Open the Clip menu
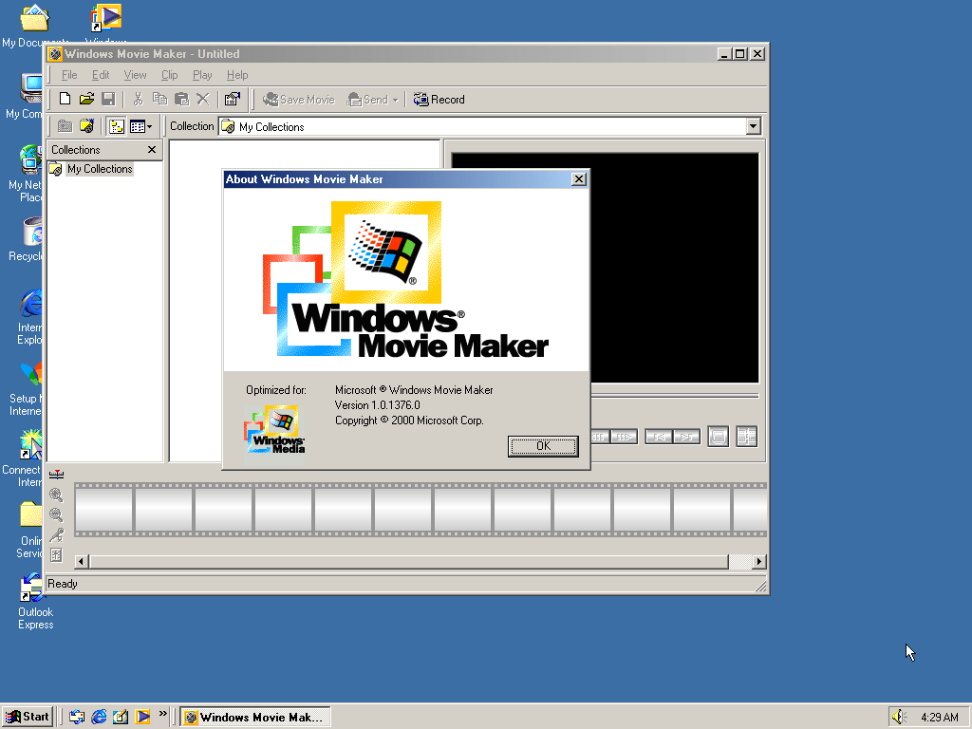This screenshot has width=972, height=729. tap(169, 75)
